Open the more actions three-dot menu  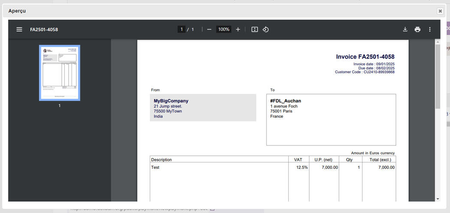430,30
